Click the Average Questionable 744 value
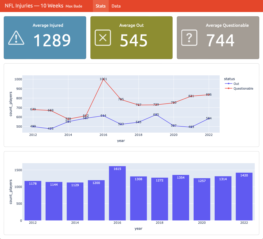 coord(220,41)
